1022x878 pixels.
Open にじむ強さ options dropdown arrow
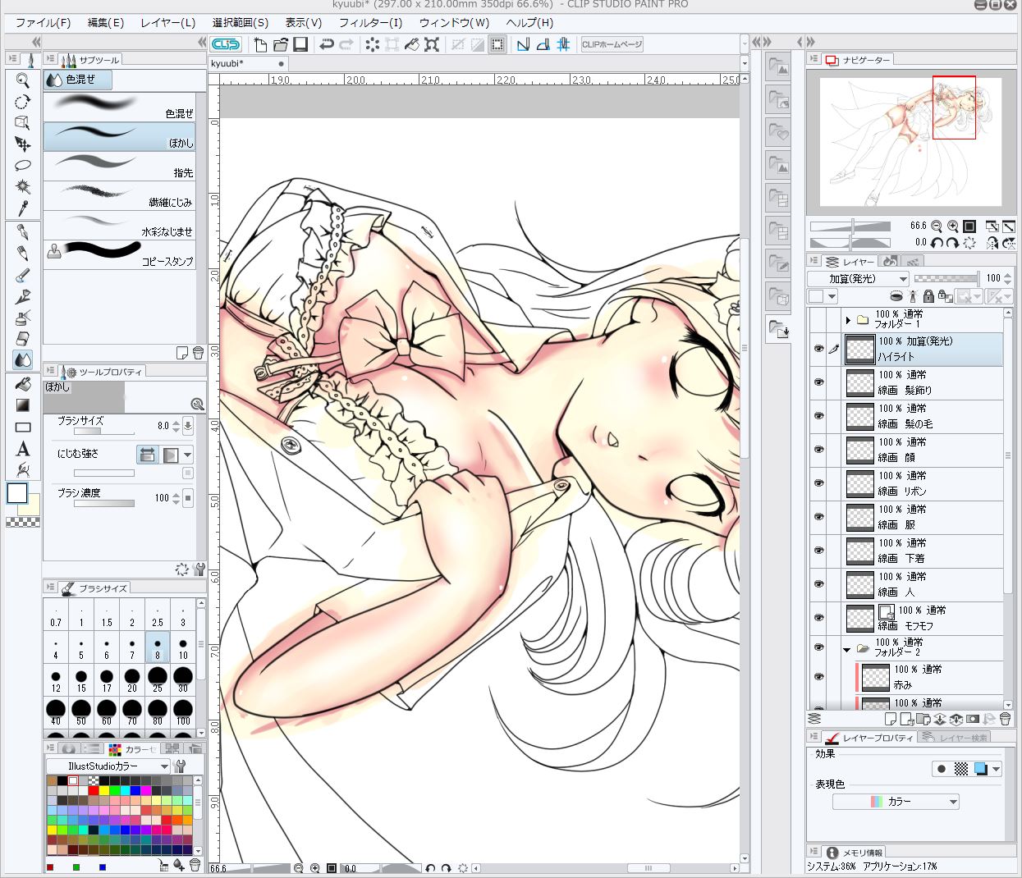pyautogui.click(x=188, y=455)
